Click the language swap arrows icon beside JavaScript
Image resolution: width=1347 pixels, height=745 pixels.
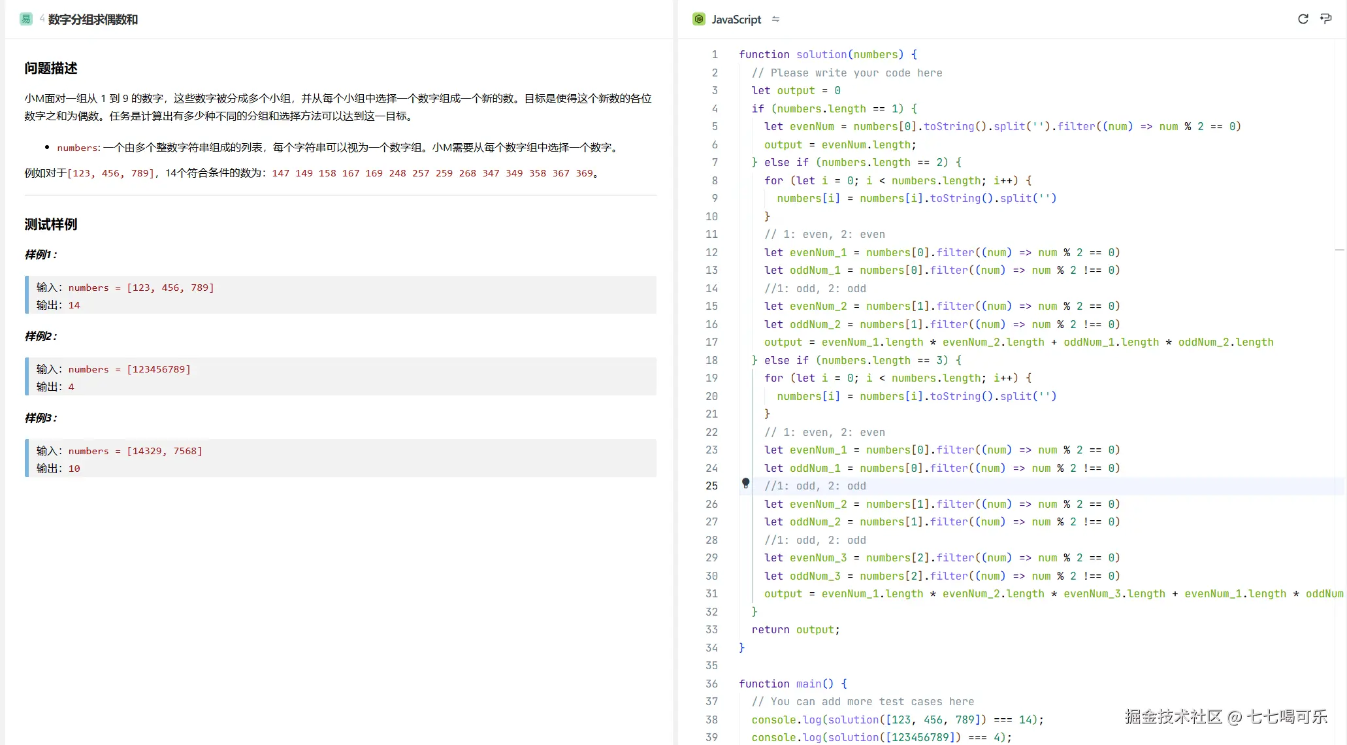776,19
